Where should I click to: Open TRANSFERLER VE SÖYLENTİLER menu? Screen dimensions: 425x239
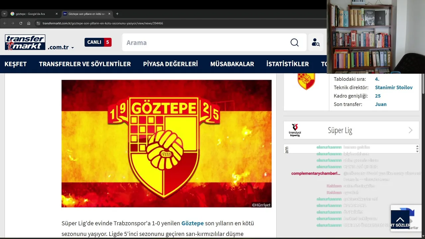point(85,64)
